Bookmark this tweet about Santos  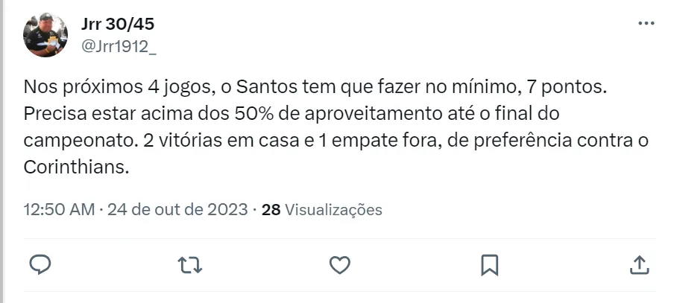tap(489, 264)
